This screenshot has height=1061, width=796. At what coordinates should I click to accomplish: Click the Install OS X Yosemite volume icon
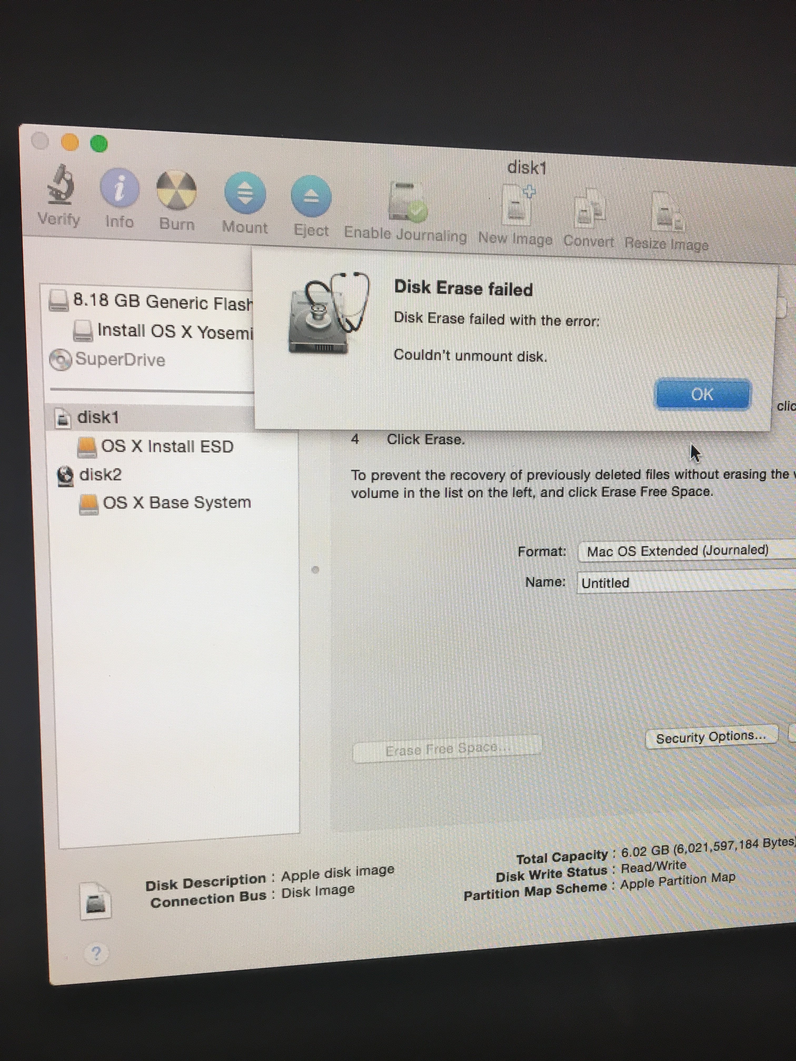pos(83,331)
